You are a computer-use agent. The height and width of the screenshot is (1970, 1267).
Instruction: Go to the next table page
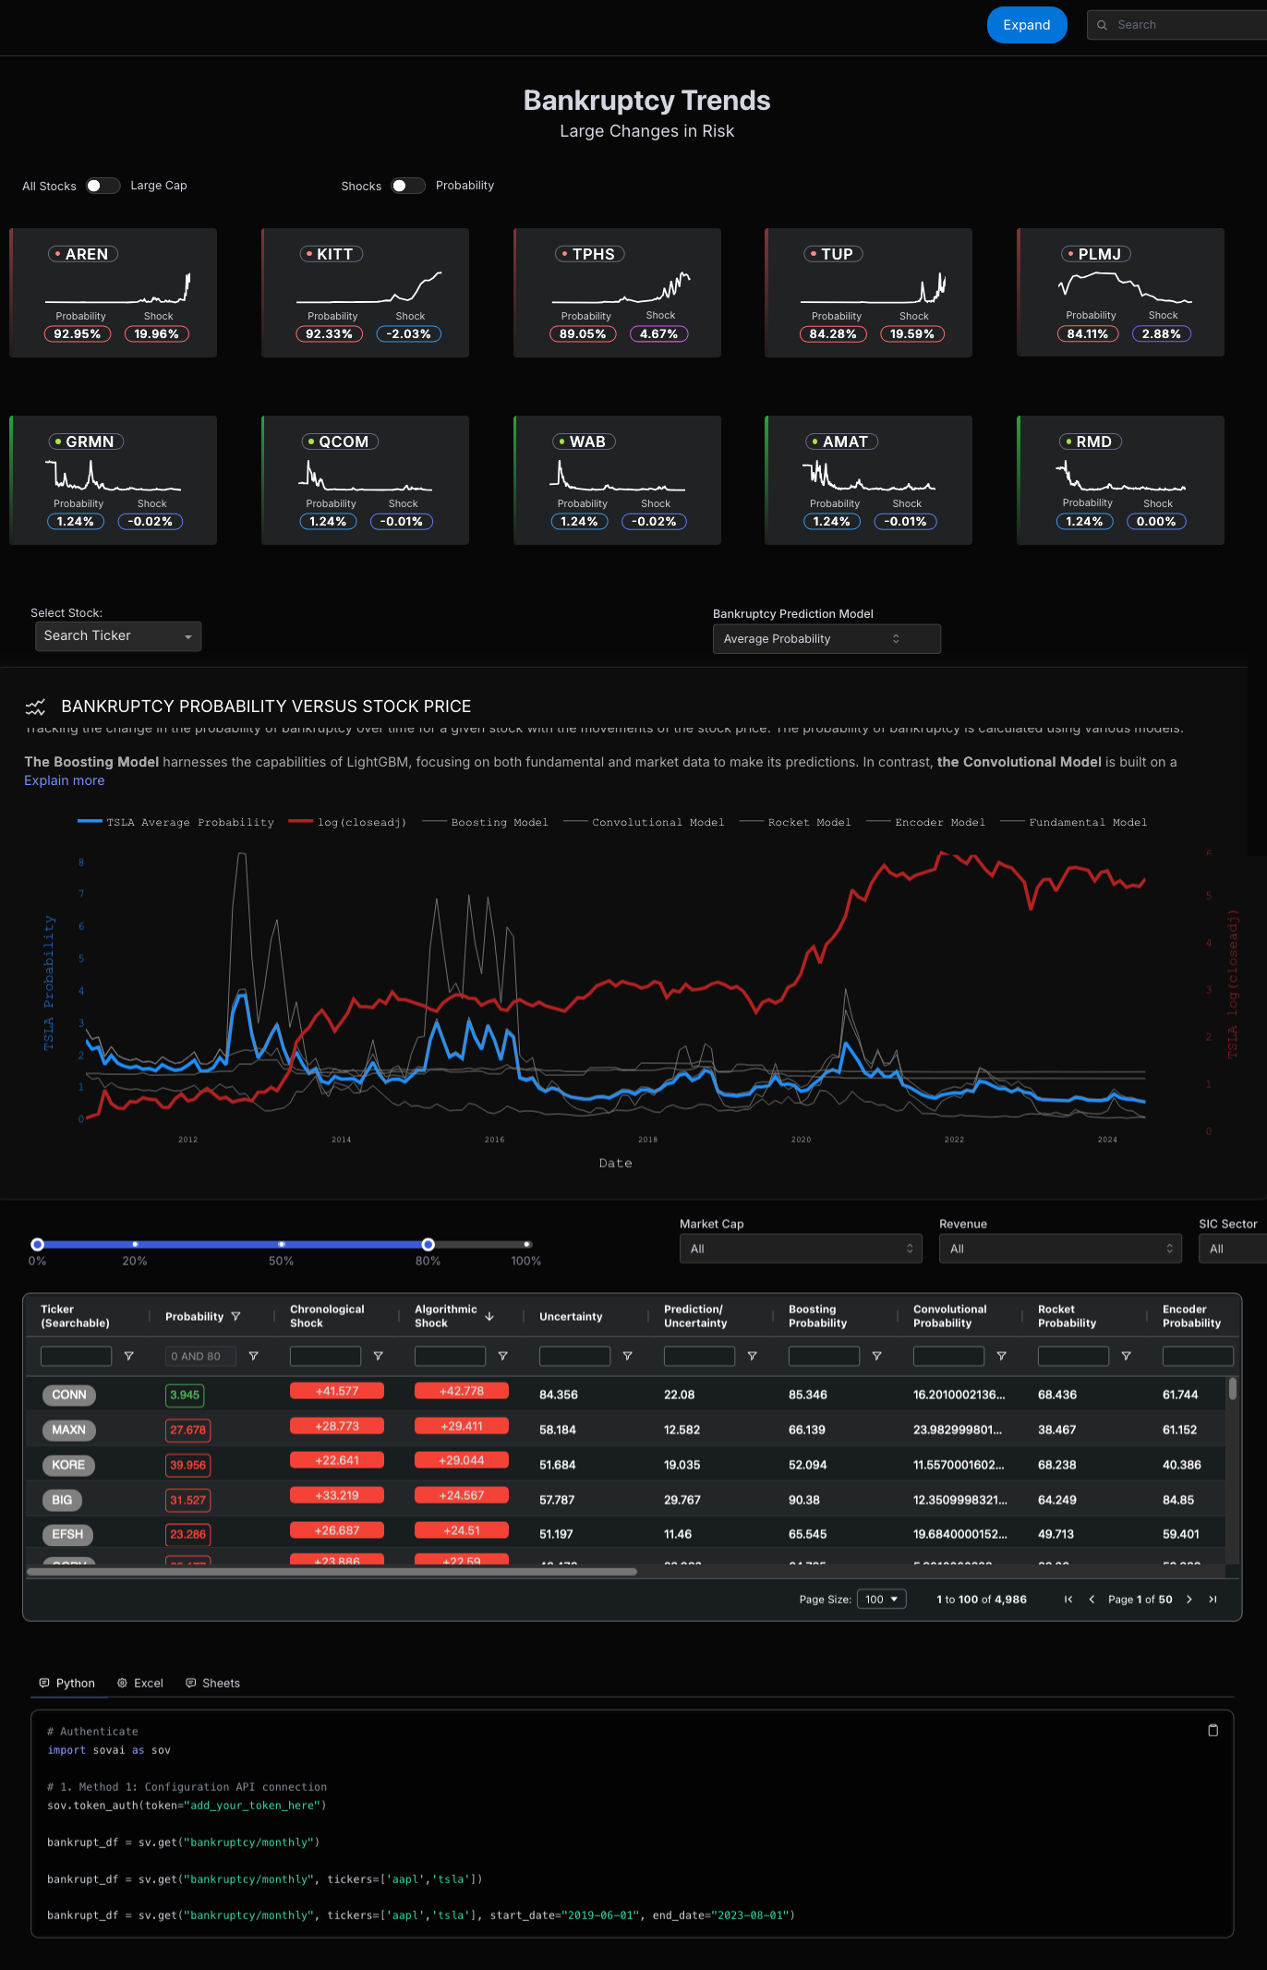click(1189, 1600)
